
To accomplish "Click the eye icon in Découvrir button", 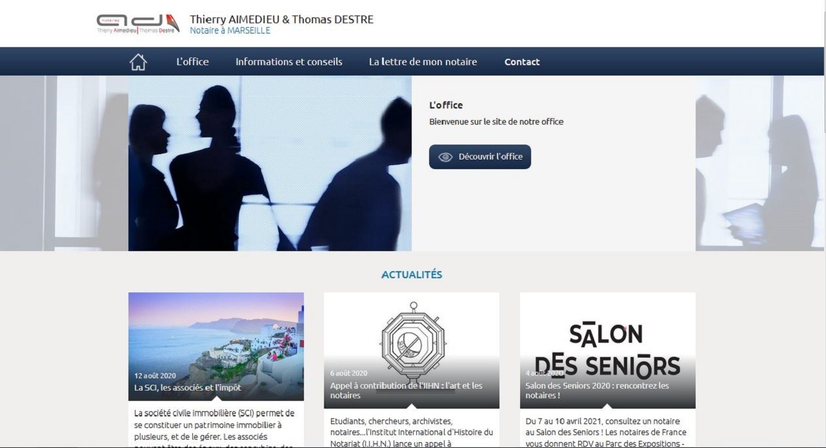I will 445,157.
